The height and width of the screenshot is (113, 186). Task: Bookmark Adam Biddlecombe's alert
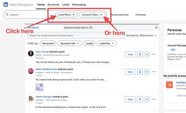click(140, 72)
